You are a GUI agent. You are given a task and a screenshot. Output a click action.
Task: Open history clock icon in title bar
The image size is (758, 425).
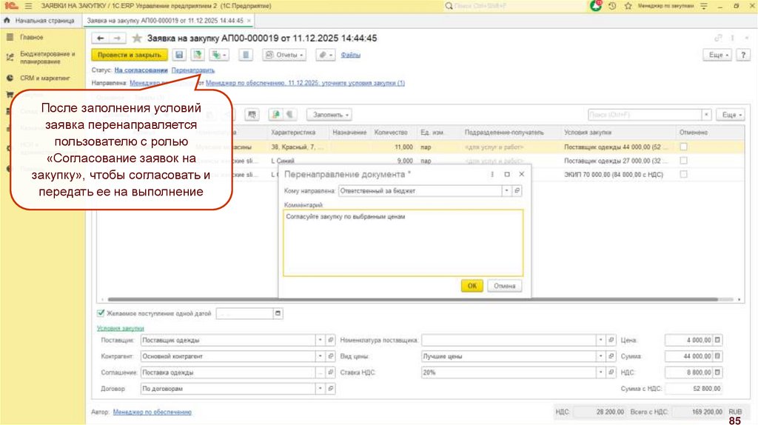612,6
